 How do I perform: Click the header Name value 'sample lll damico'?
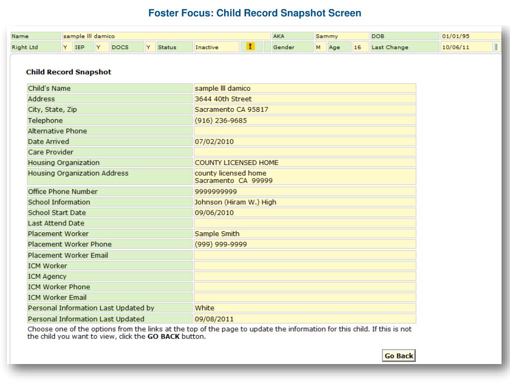click(x=89, y=36)
